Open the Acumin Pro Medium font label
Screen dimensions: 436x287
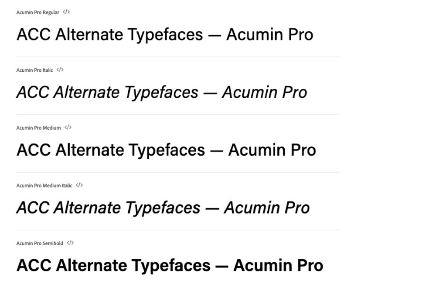click(39, 128)
